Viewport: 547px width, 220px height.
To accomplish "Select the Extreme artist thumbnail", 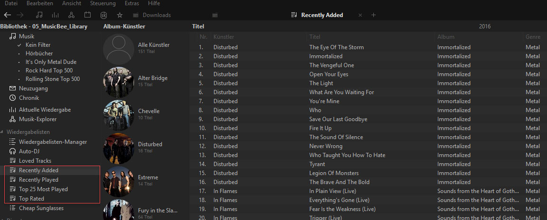I will (x=119, y=181).
